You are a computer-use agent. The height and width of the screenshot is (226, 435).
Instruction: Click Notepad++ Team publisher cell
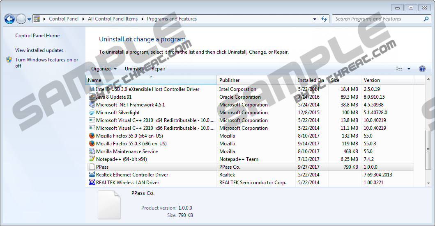(x=239, y=159)
